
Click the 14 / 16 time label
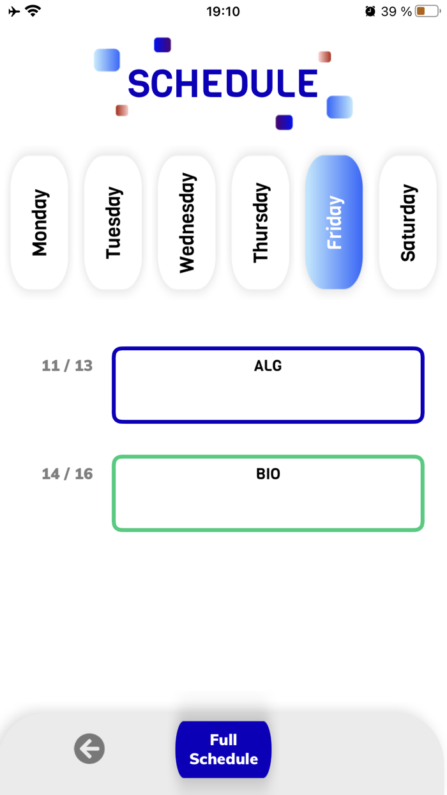[67, 474]
